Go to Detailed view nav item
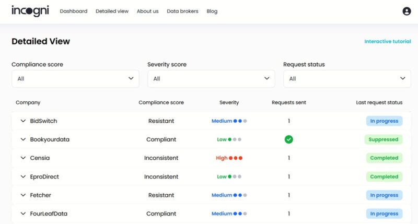418x224 pixels. [112, 11]
